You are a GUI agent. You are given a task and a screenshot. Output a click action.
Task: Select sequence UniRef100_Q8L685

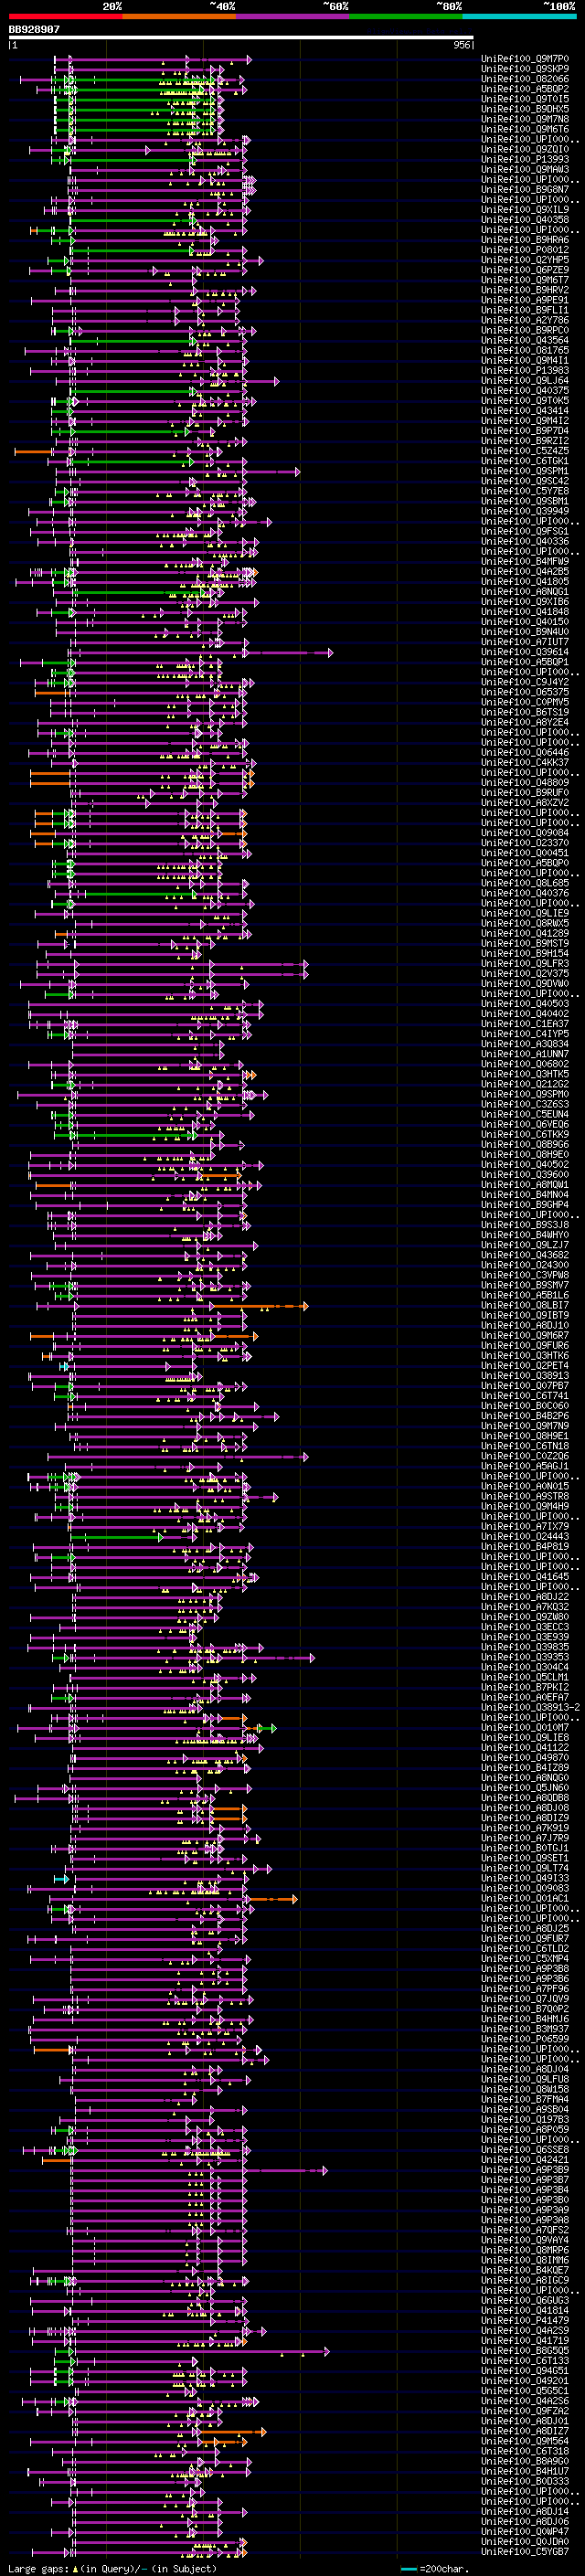[x=525, y=883]
